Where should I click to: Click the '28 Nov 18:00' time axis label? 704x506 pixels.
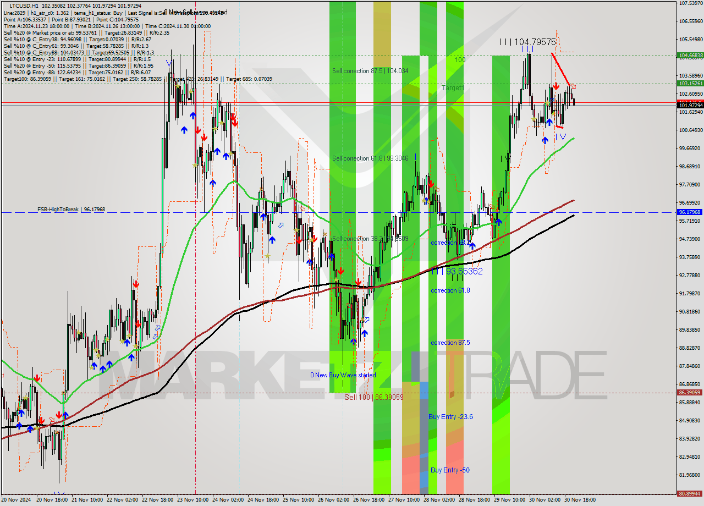pos(475,500)
